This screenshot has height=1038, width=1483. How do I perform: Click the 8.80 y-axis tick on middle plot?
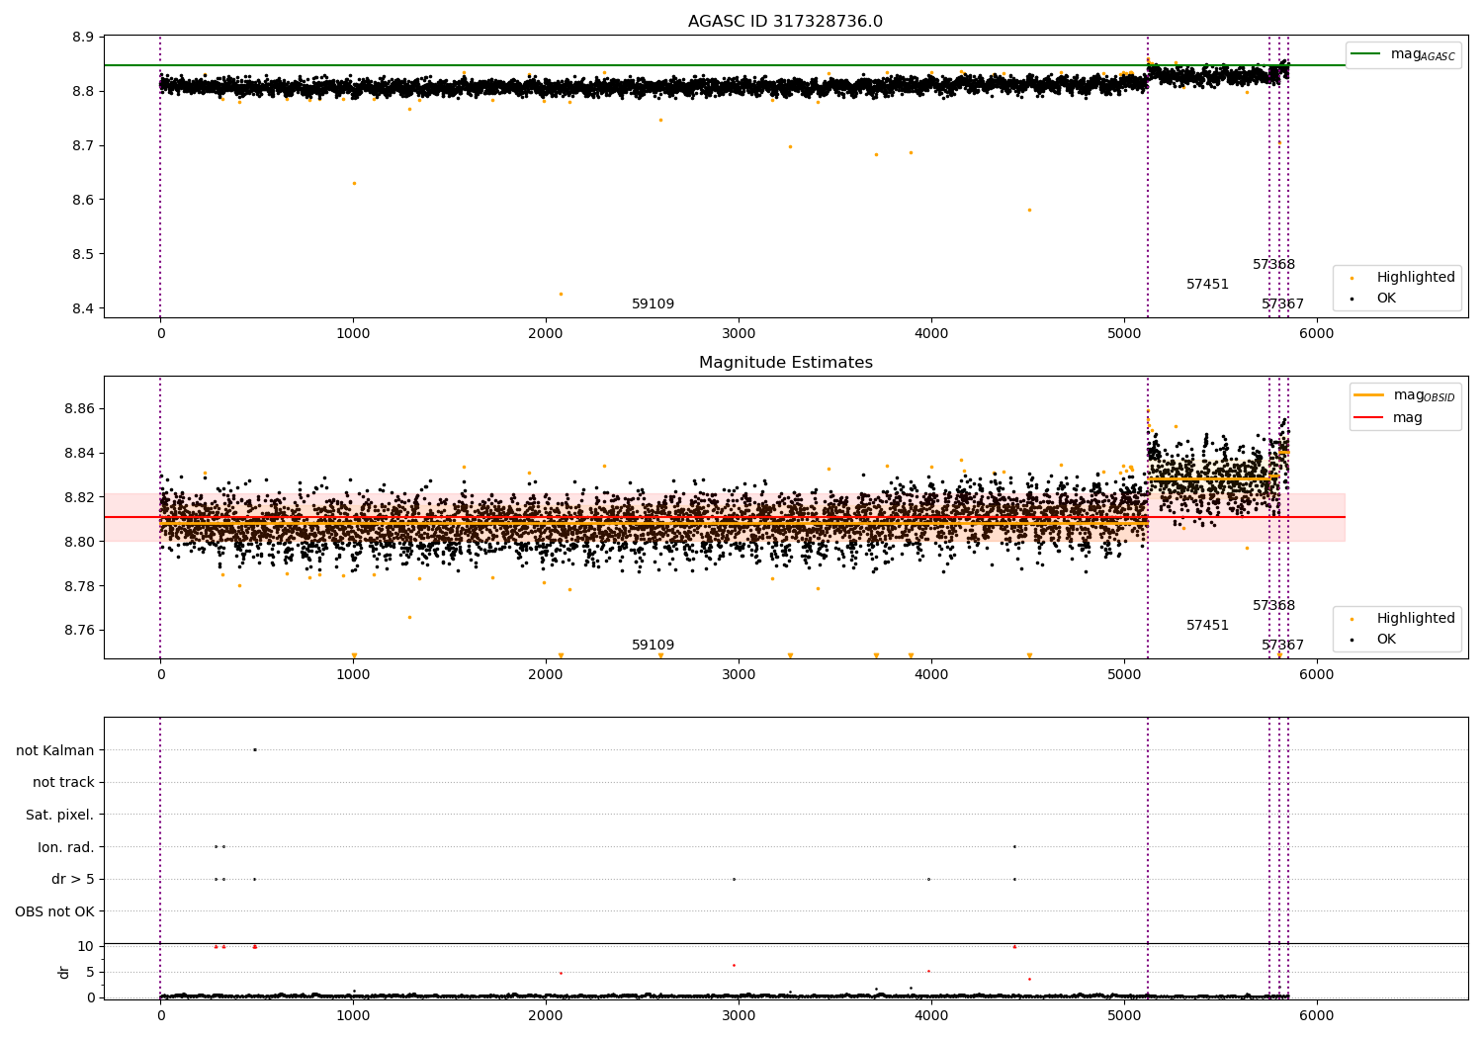[81, 542]
